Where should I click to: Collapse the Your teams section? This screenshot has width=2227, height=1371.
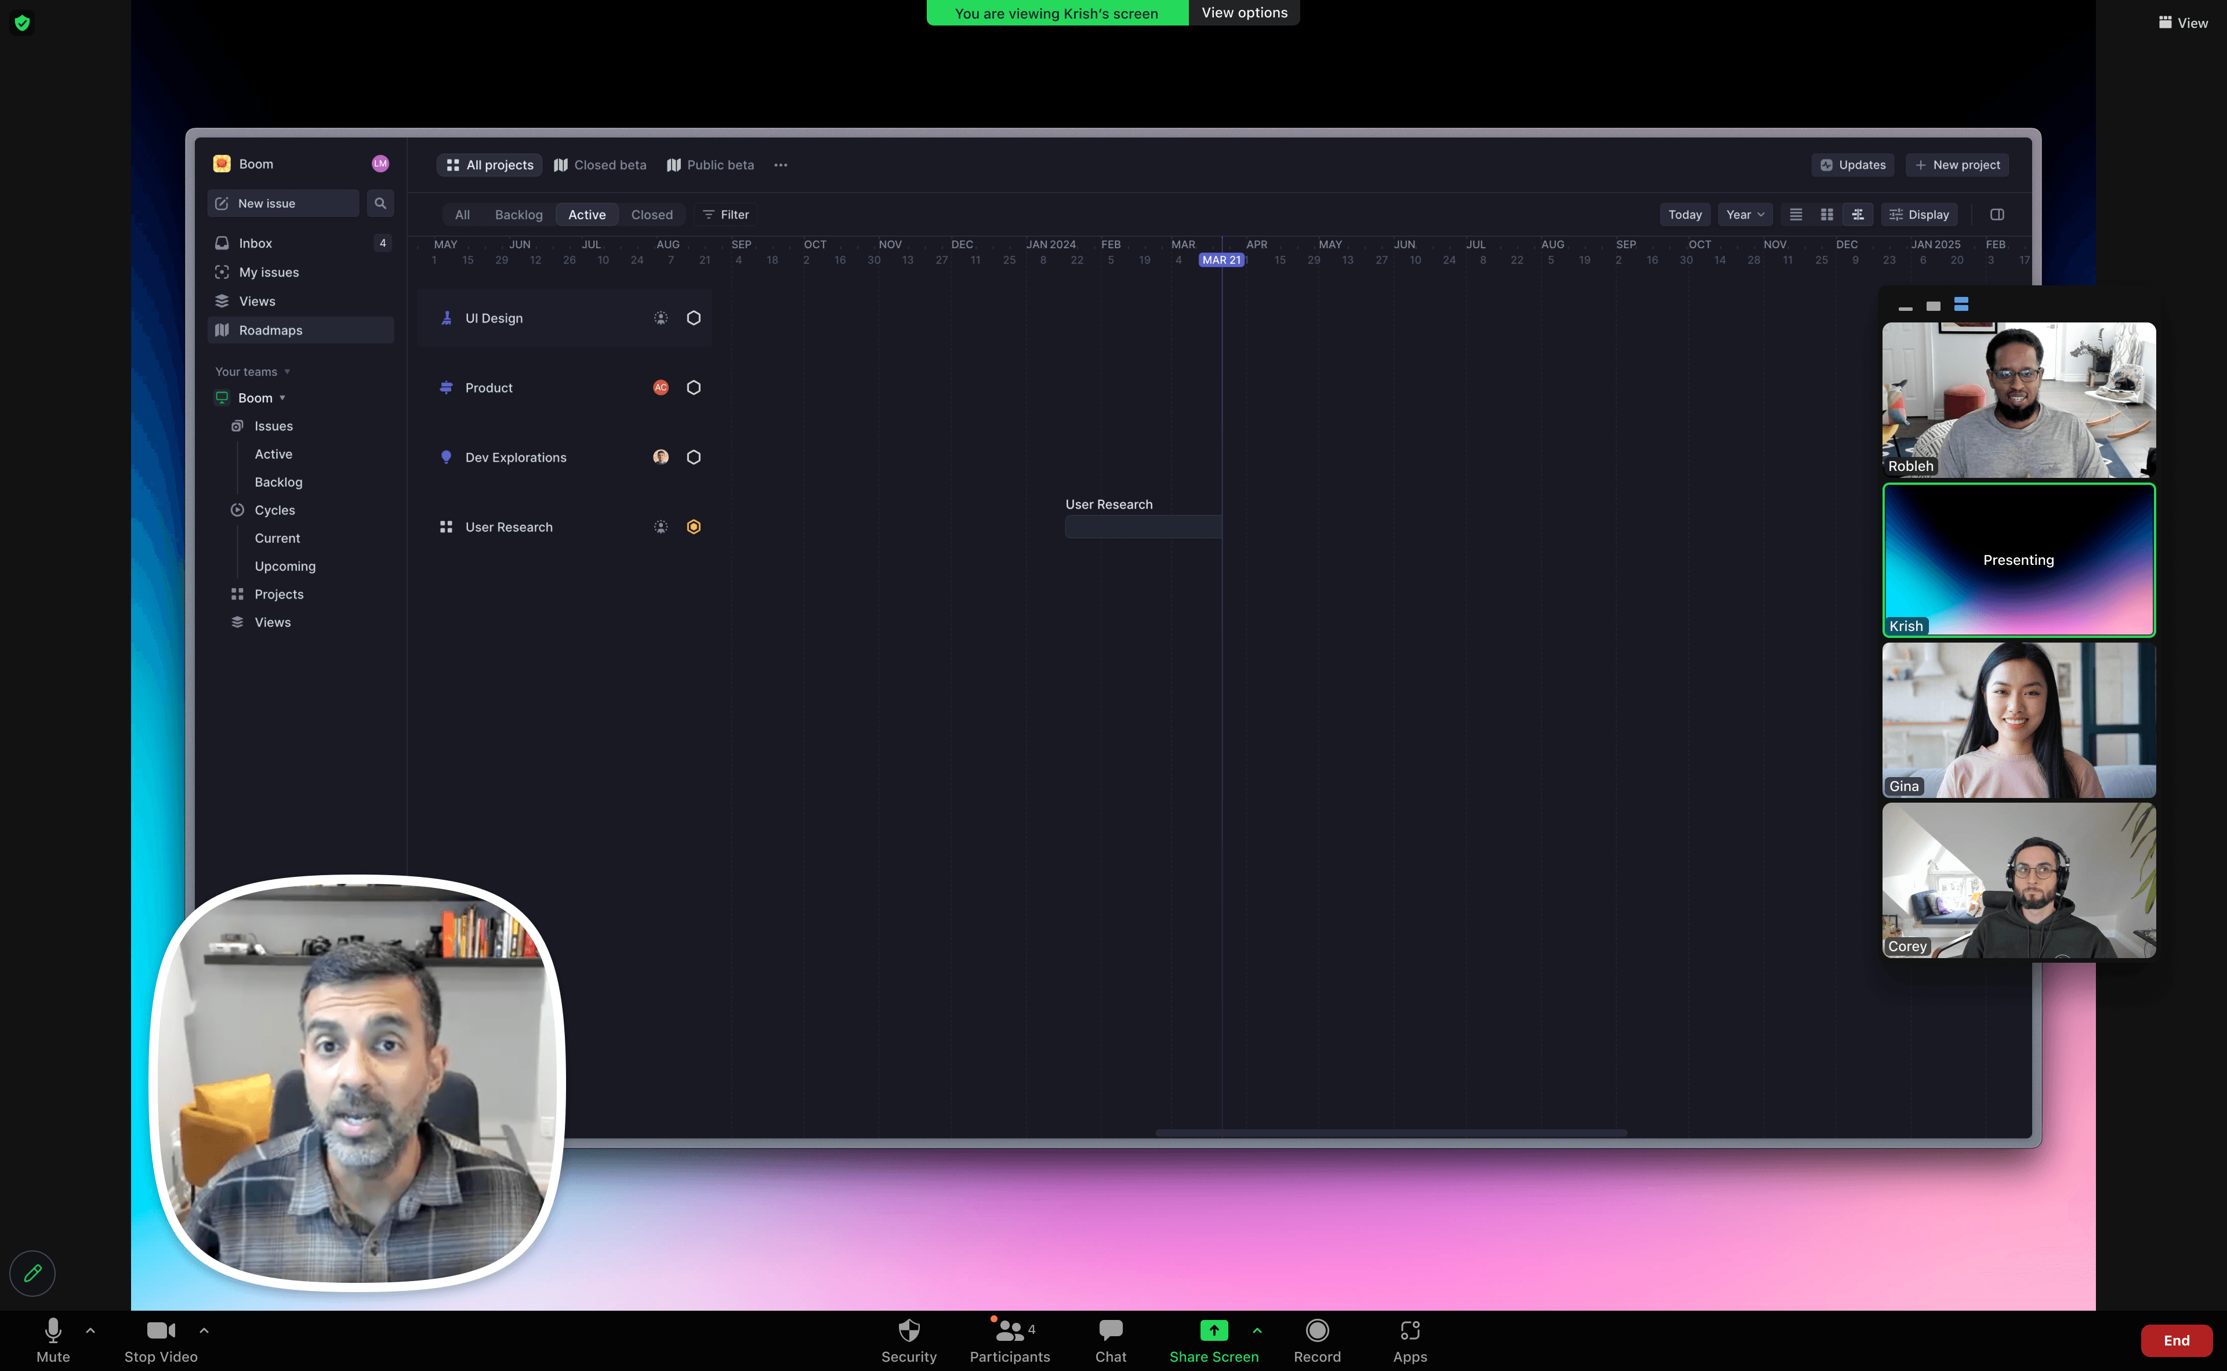252,372
